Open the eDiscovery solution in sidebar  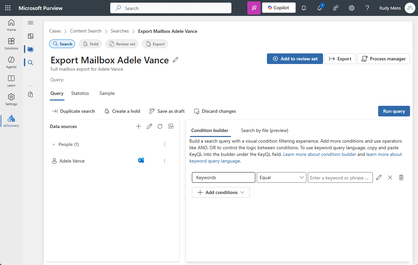(11, 121)
